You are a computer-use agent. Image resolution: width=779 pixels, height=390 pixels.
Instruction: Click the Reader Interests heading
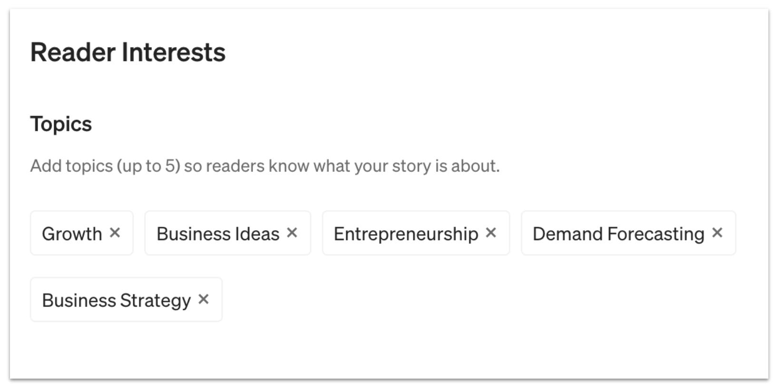coord(128,52)
